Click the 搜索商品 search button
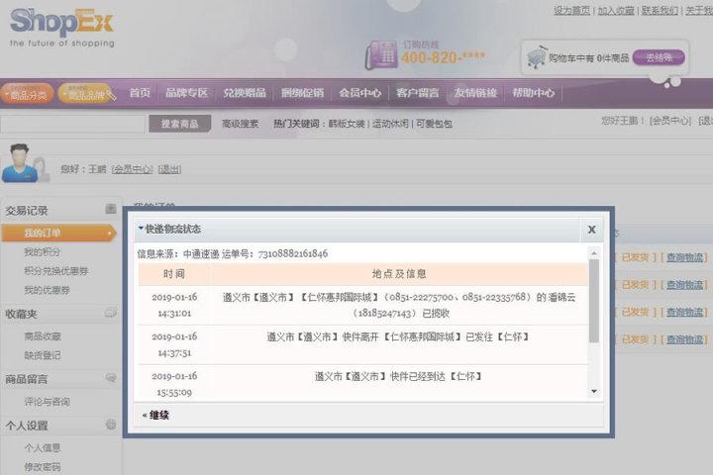 [179, 124]
